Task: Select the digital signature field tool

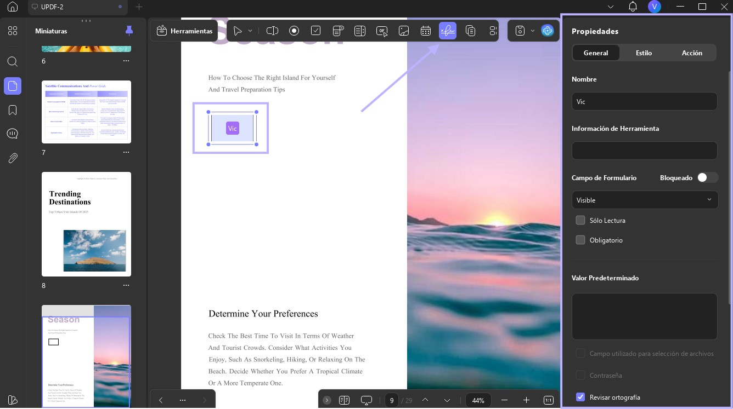Action: pos(448,31)
